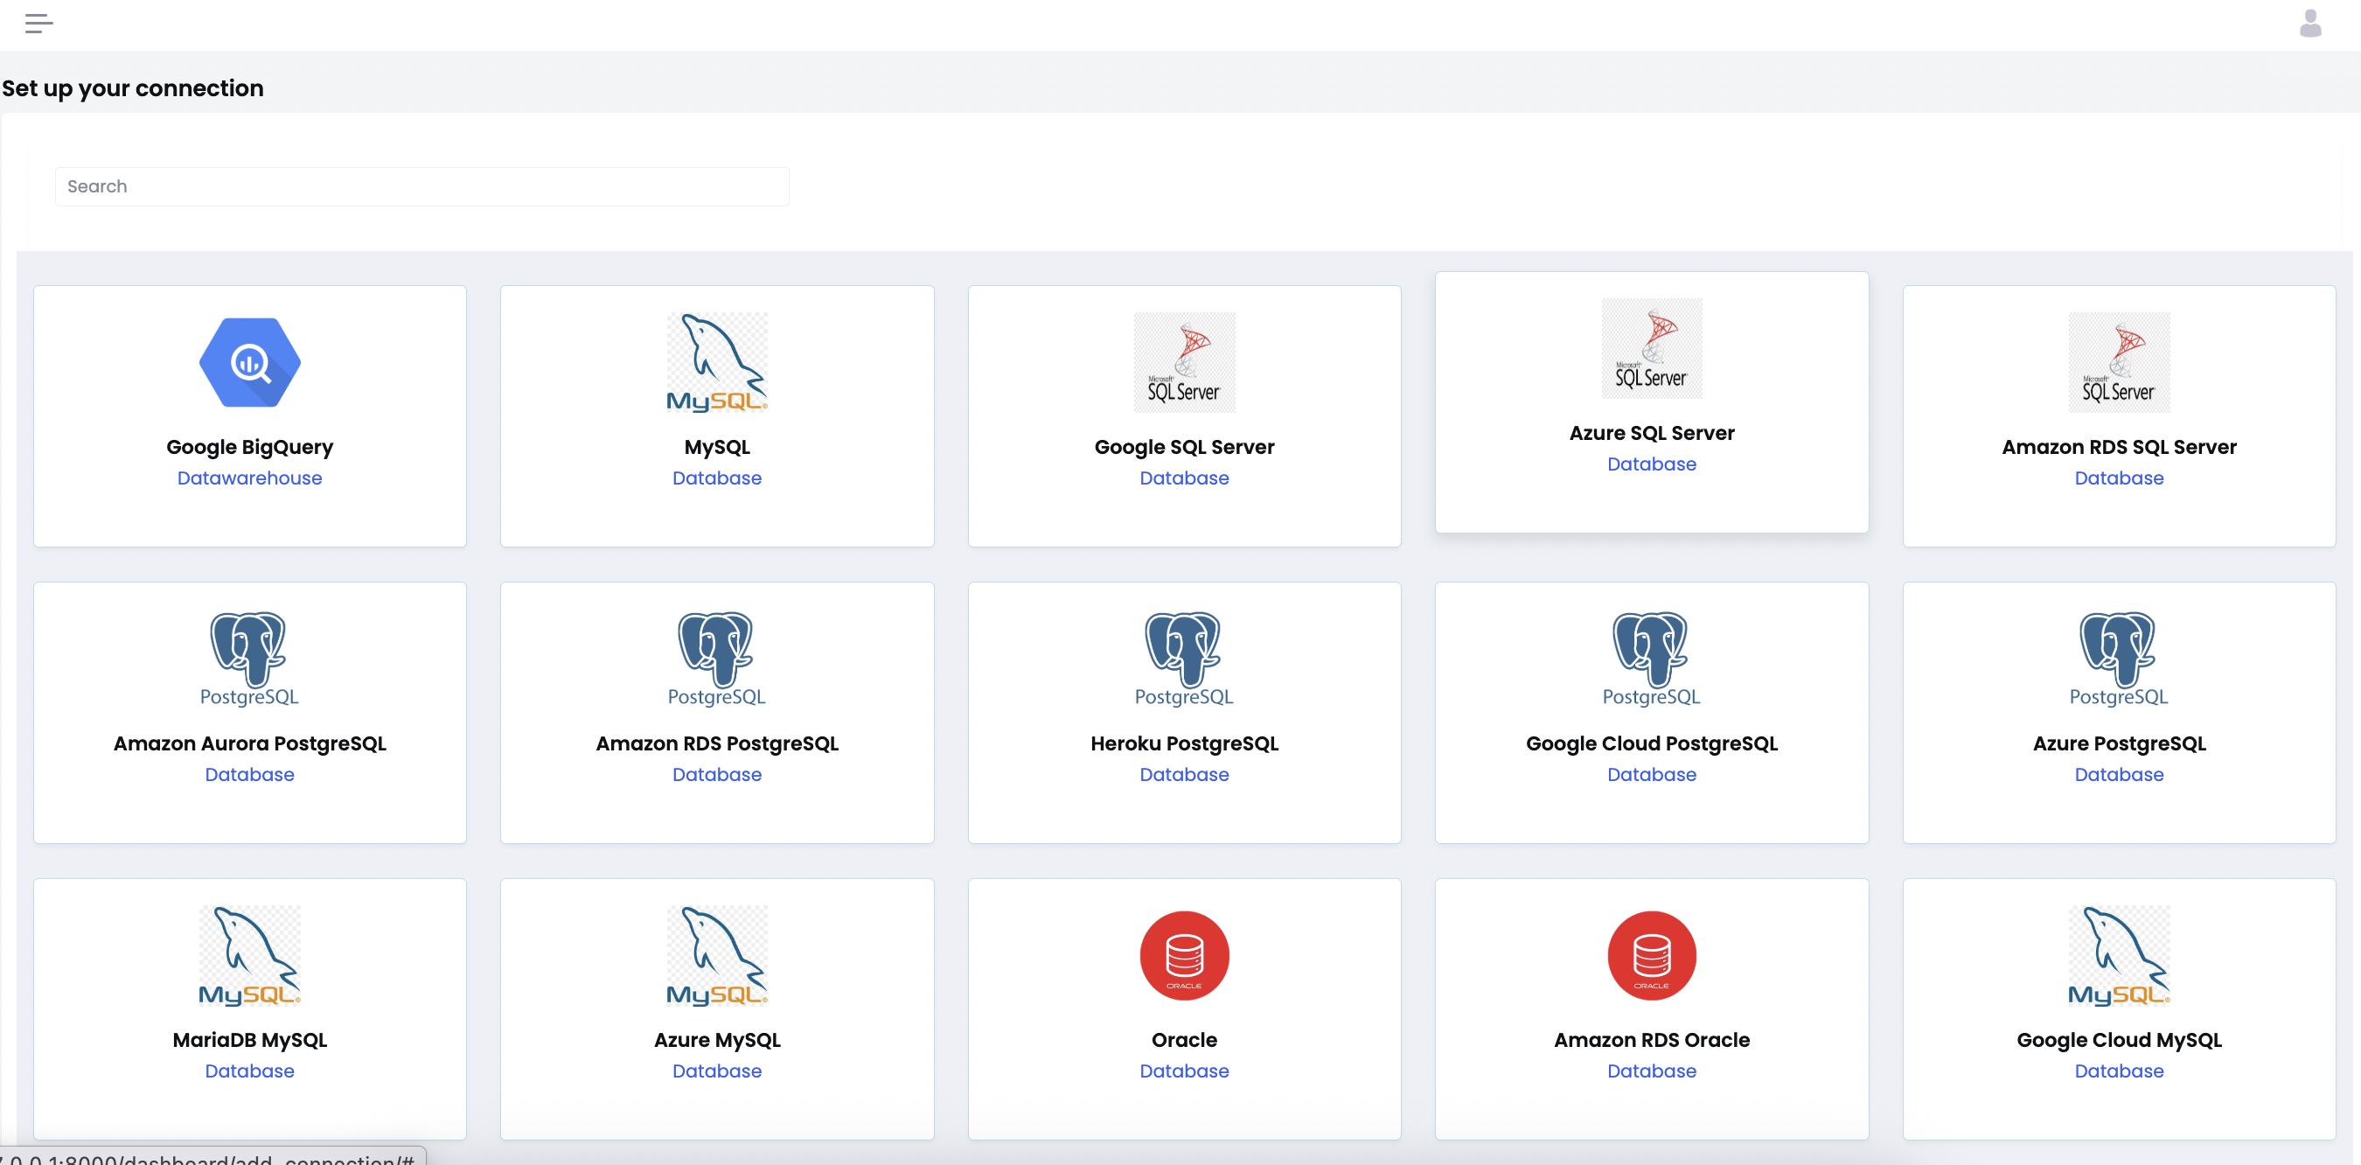Click the dolphin logo on Azure MySQL card

(x=717, y=955)
